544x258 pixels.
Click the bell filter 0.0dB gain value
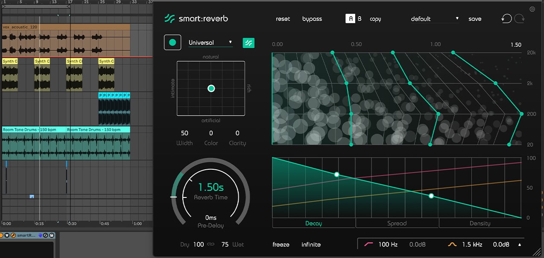(x=501, y=244)
